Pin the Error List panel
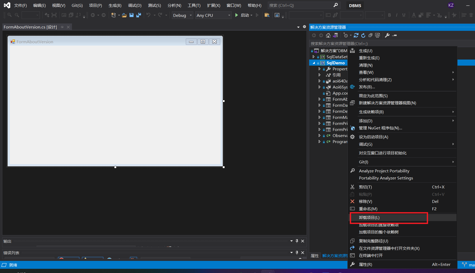The width and height of the screenshot is (475, 273). click(297, 253)
